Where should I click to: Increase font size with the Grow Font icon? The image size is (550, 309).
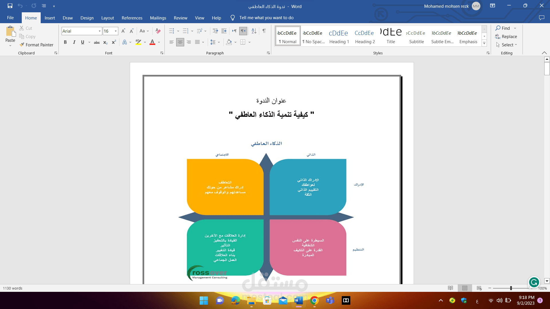(123, 31)
